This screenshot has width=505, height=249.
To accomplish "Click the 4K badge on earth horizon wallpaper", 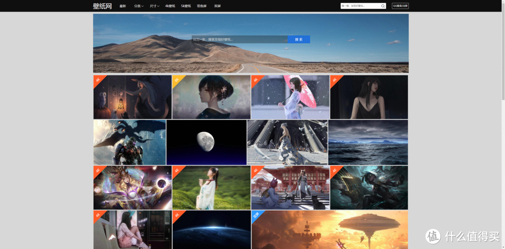I will click(x=177, y=215).
